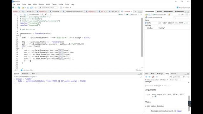The width and height of the screenshot is (203, 114).
Task: Show more editor tabs with double chevron
Action: tap(135, 11)
